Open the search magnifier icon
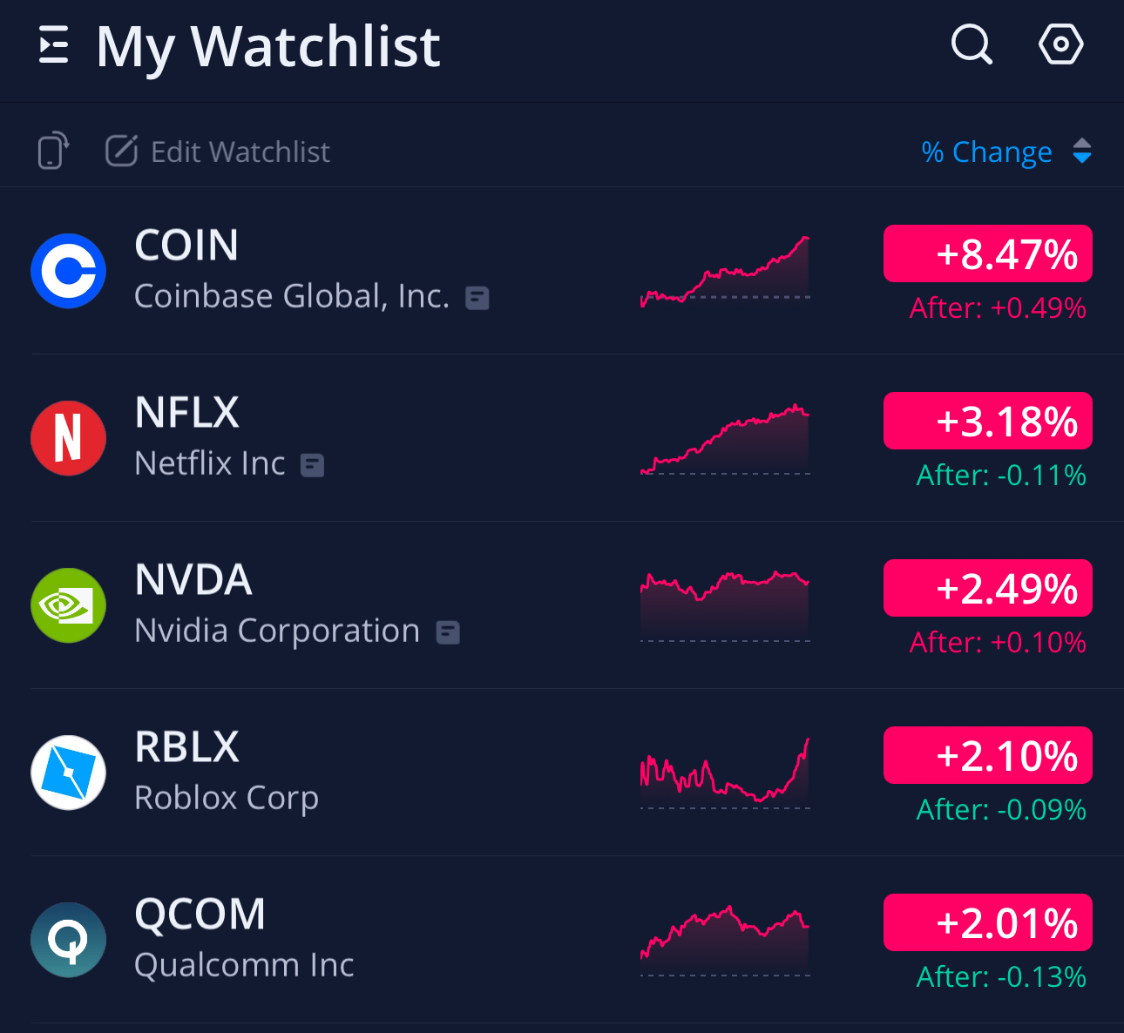1124x1033 pixels. point(972,44)
